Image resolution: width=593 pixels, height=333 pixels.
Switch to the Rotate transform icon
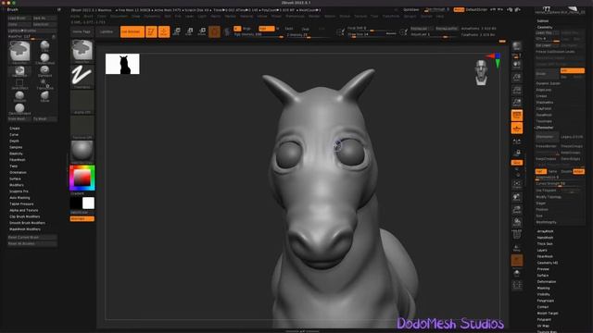[x=202, y=31]
